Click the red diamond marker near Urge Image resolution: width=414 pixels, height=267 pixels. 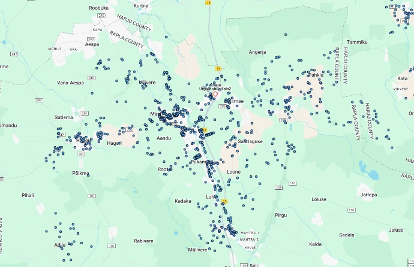coord(215,94)
